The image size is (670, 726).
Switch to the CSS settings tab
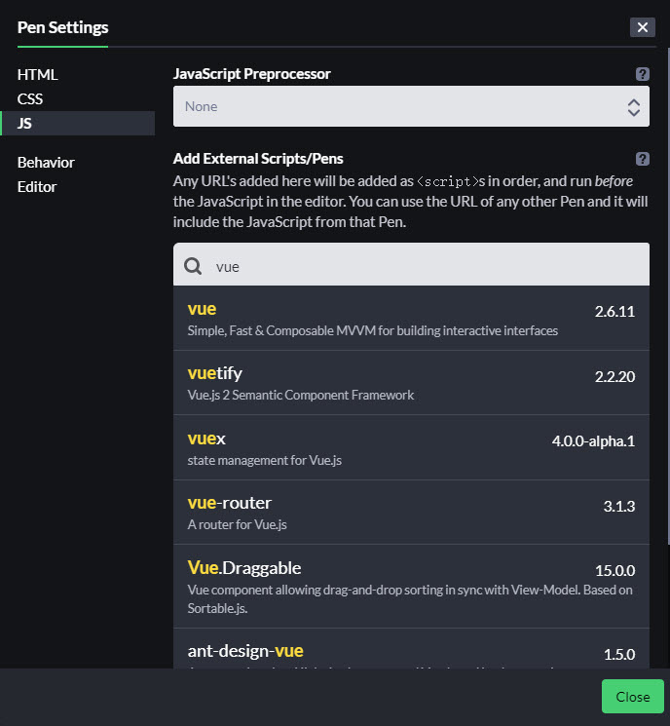(x=30, y=98)
